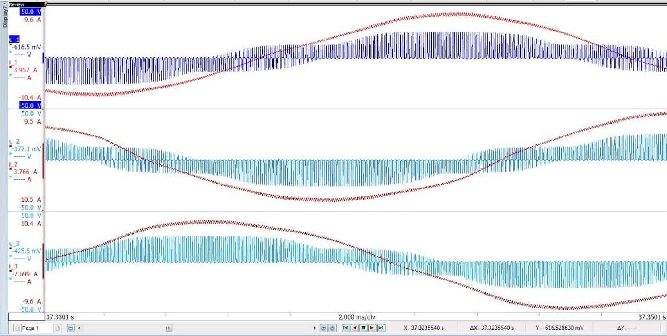The width and height of the screenshot is (667, 336).
Task: Select the first circular zoom icon near playback controls
Action: (323, 328)
